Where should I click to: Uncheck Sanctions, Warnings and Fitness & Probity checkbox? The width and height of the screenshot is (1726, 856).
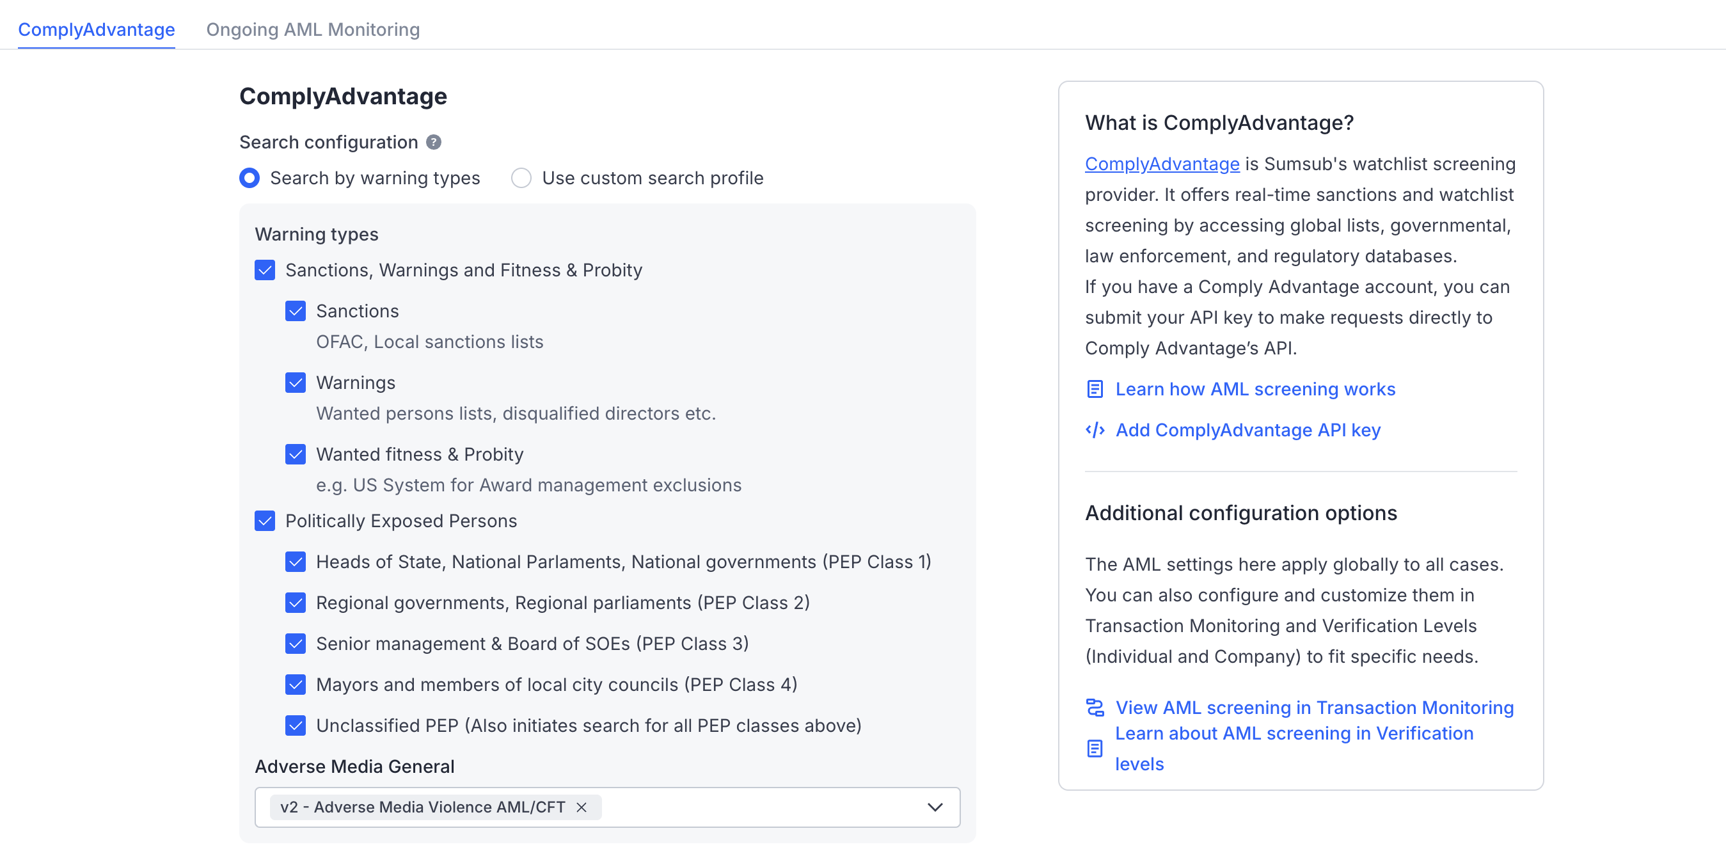coord(265,270)
